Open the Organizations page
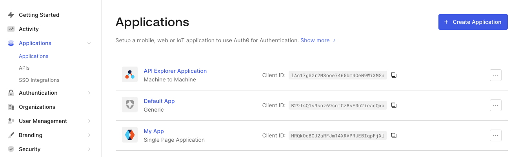 point(37,107)
